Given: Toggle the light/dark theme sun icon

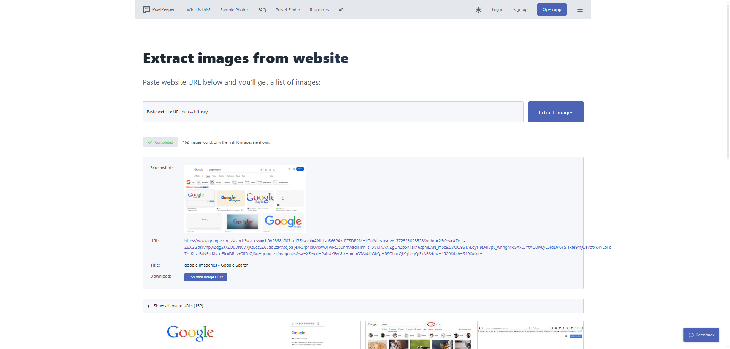Looking at the screenshot, I should [x=478, y=10].
